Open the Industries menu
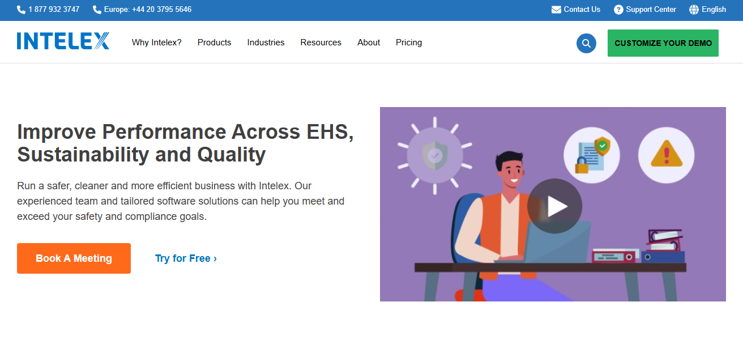 coord(266,42)
